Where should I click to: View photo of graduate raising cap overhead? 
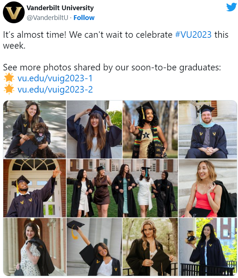94,247
